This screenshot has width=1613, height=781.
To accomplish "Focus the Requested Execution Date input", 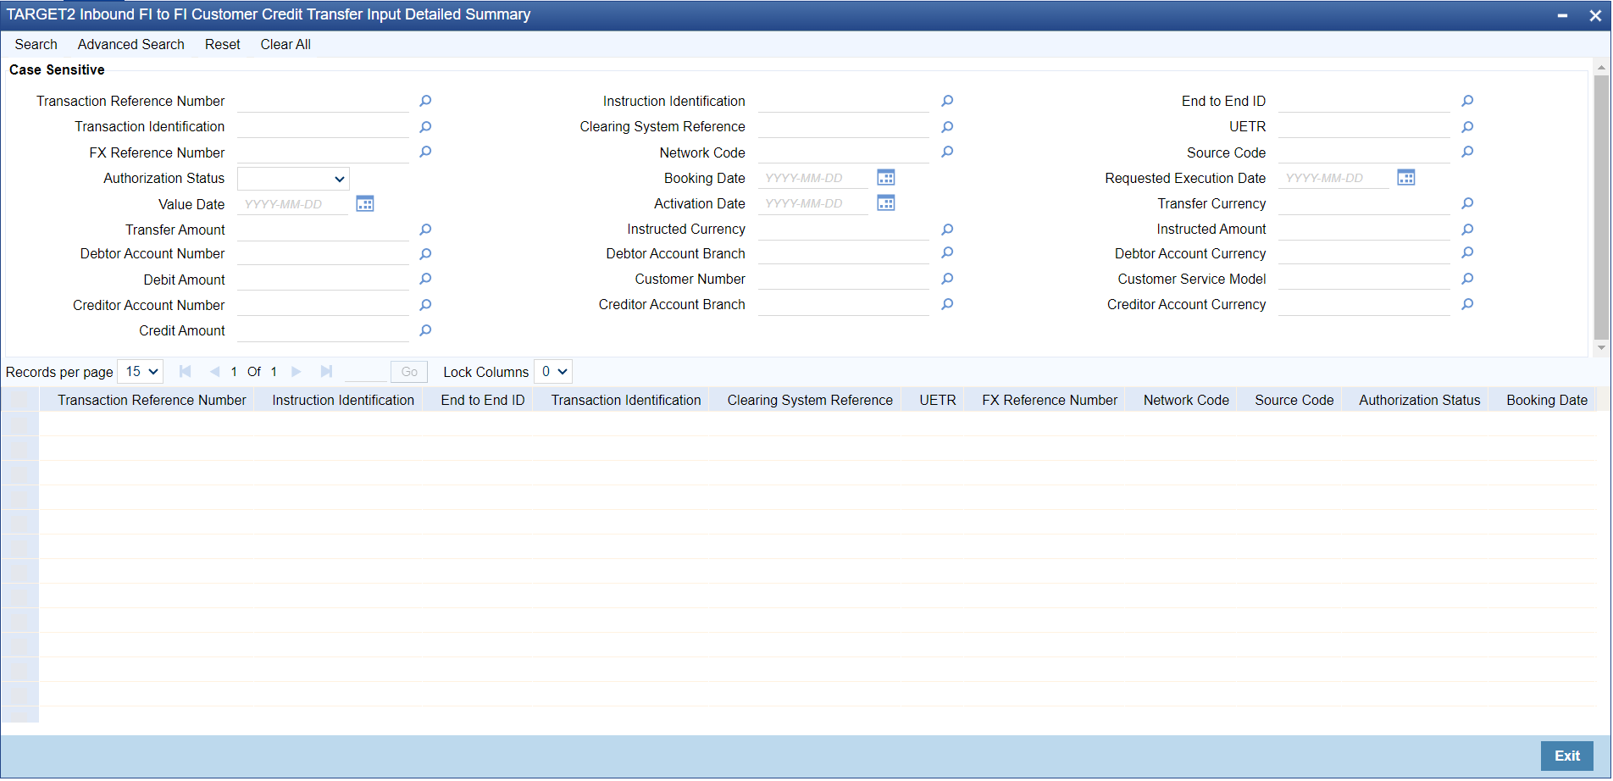I will (1333, 178).
